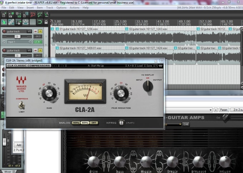
Task: Solo the first guitar track
Action: click(x=40, y=31)
